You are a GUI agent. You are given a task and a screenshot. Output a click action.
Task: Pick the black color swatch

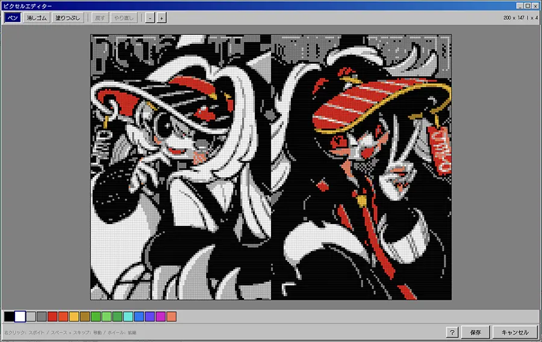pos(9,317)
